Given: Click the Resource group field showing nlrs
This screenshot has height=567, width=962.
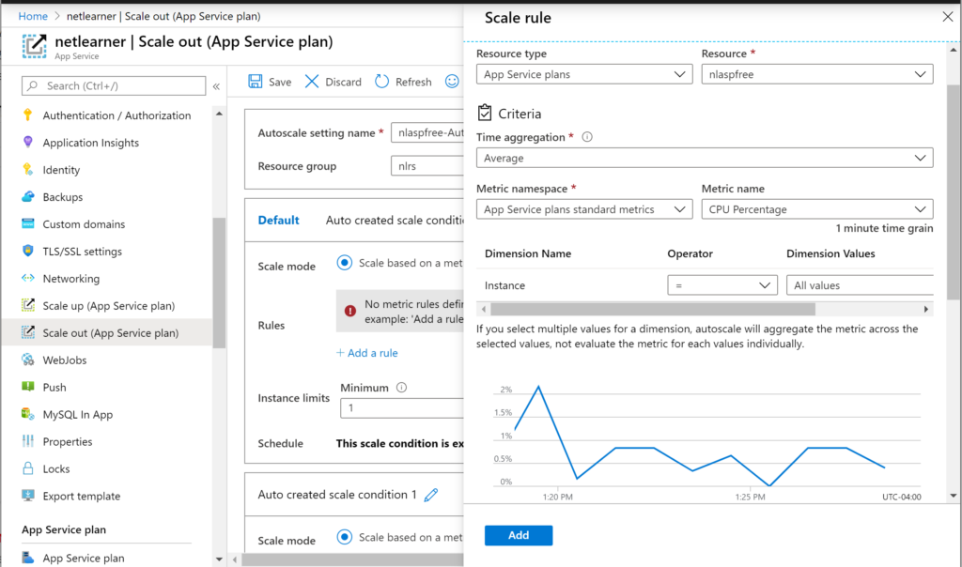Looking at the screenshot, I should coord(427,165).
